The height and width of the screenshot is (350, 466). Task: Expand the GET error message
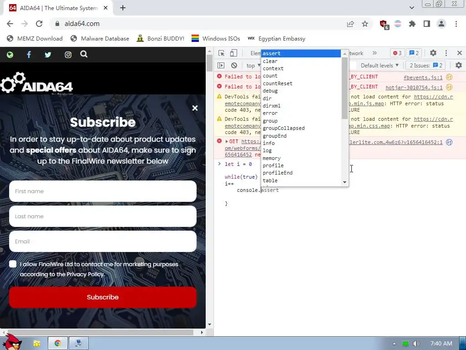[x=227, y=141]
